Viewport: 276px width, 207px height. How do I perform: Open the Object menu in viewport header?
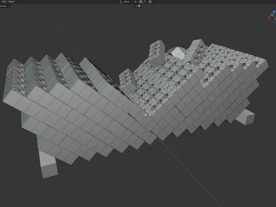pyautogui.click(x=11, y=2)
